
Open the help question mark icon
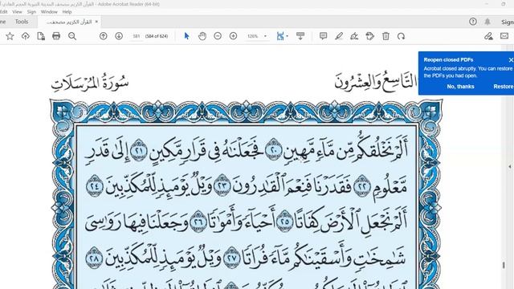(473, 22)
